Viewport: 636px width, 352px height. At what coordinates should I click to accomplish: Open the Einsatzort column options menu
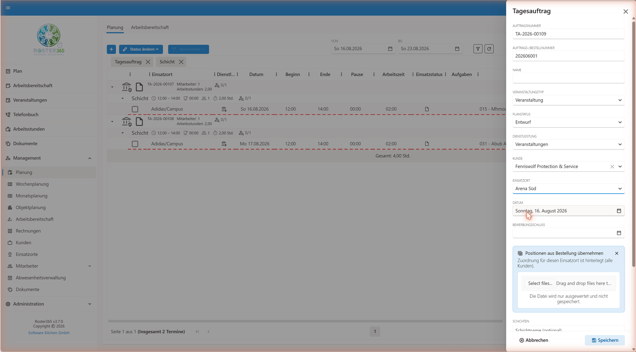coord(214,74)
